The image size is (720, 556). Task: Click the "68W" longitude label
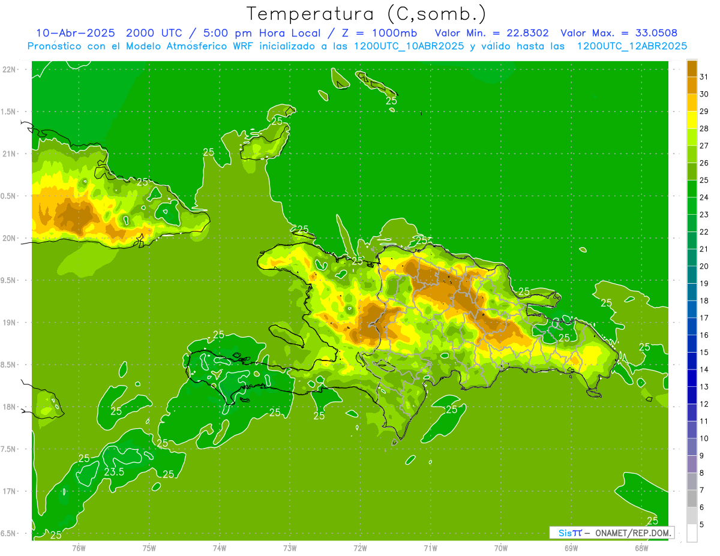click(x=641, y=548)
